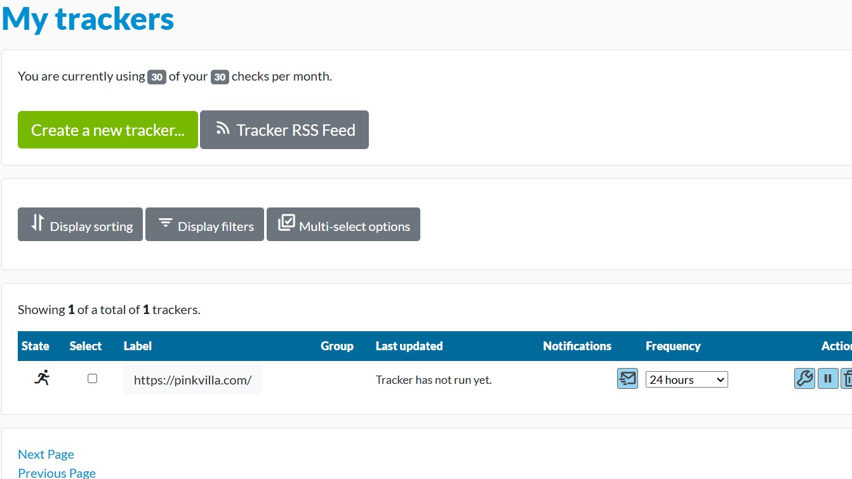Viewport: 852px width, 479px height.
Task: Tick the pinkvilla.com tracker checkbox
Action: 92,379
